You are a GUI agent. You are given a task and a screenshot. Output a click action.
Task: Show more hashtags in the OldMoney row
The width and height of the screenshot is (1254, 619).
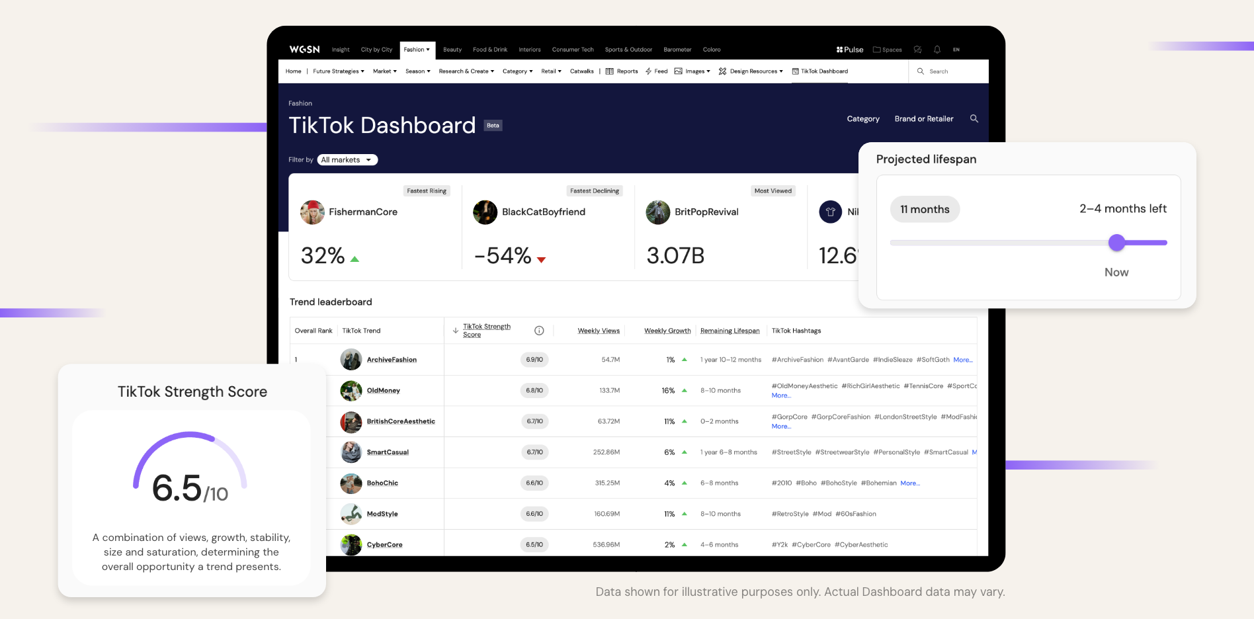click(781, 395)
